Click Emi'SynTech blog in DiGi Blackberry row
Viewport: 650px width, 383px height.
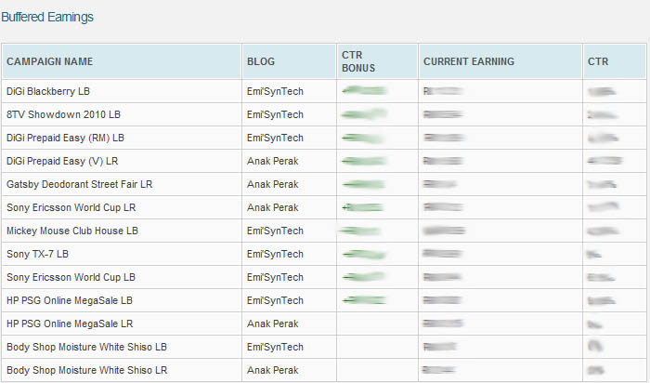[x=275, y=91]
